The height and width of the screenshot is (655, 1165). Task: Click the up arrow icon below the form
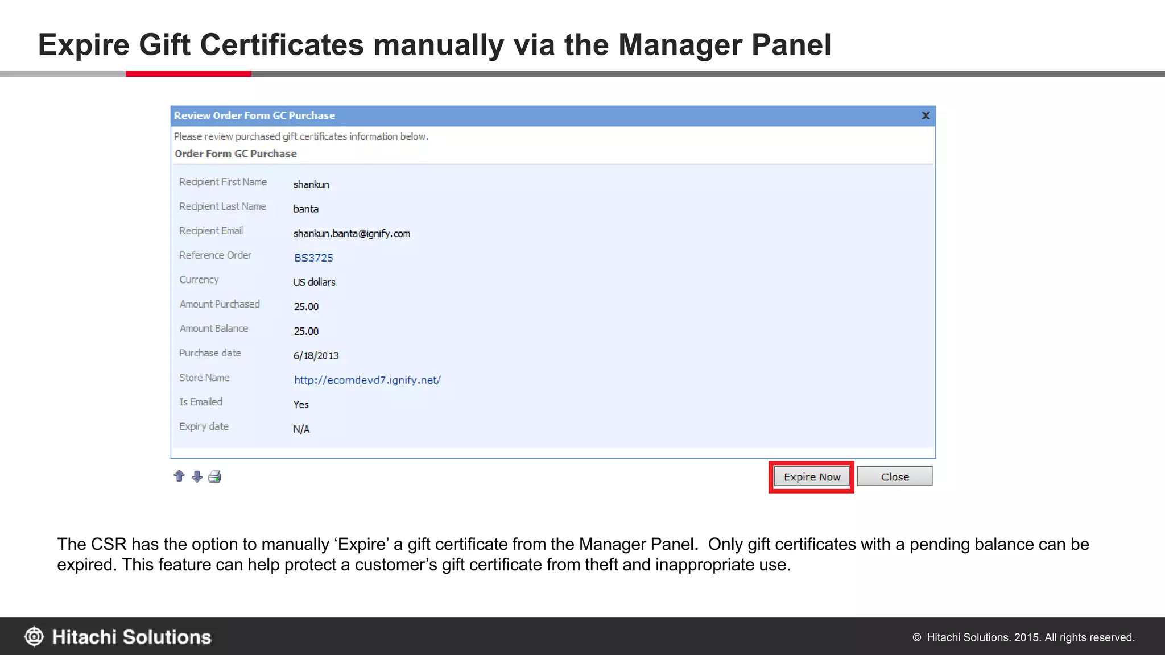click(x=179, y=476)
